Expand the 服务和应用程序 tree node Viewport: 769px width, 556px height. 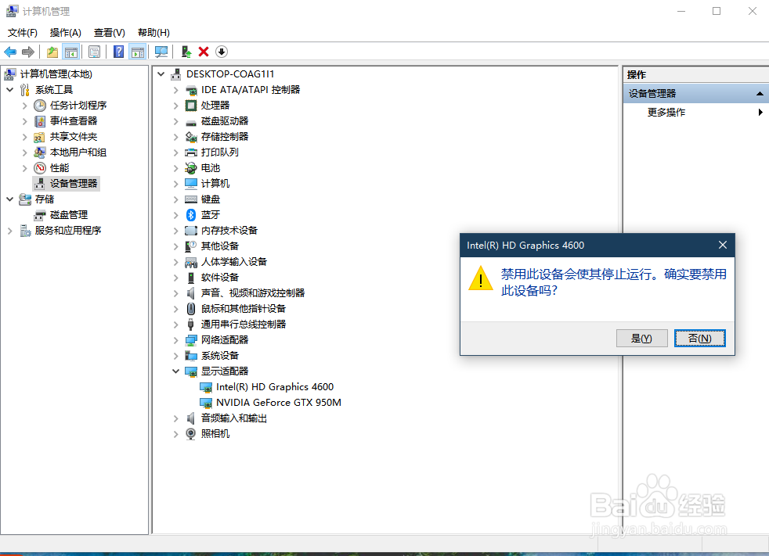point(10,231)
